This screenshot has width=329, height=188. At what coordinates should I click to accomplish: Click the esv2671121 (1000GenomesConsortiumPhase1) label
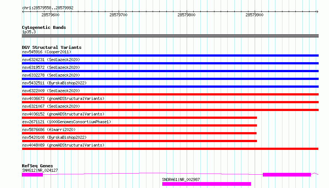click(67, 122)
